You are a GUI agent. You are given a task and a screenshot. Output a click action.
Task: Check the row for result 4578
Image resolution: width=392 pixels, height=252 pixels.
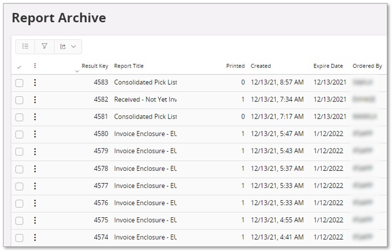tap(19, 169)
